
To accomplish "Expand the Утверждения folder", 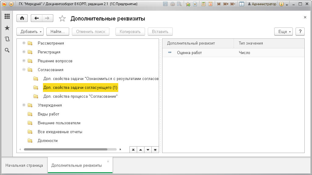I will (24, 105).
